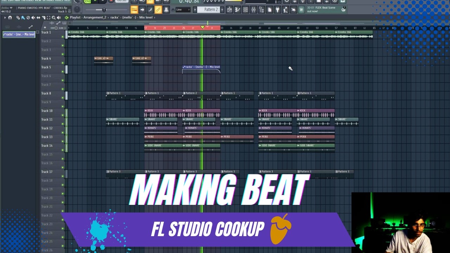Adjust the main pitch slider

(x=104, y=9)
